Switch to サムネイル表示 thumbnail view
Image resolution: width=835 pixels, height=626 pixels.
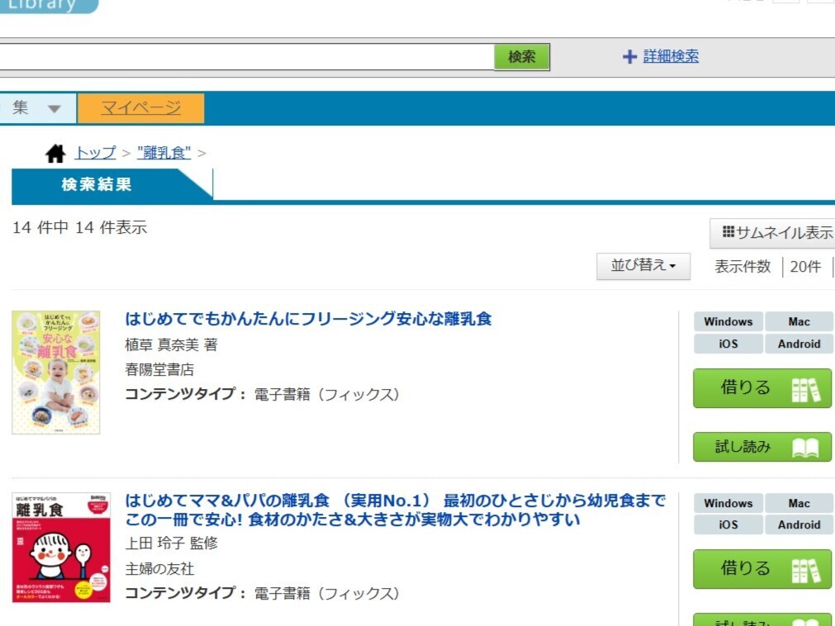click(x=776, y=233)
